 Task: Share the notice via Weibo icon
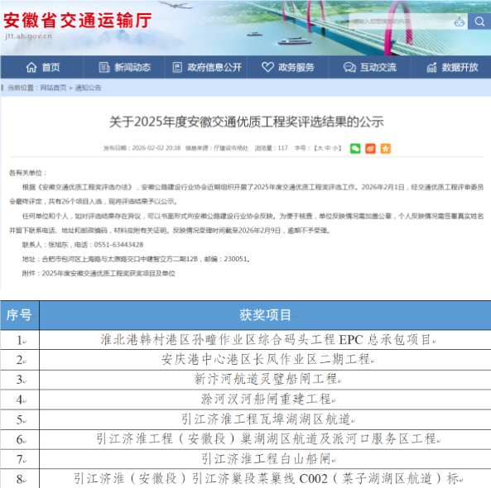[x=370, y=148]
